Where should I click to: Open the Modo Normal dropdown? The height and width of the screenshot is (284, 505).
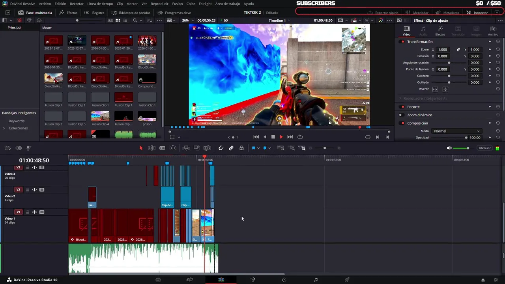(456, 131)
